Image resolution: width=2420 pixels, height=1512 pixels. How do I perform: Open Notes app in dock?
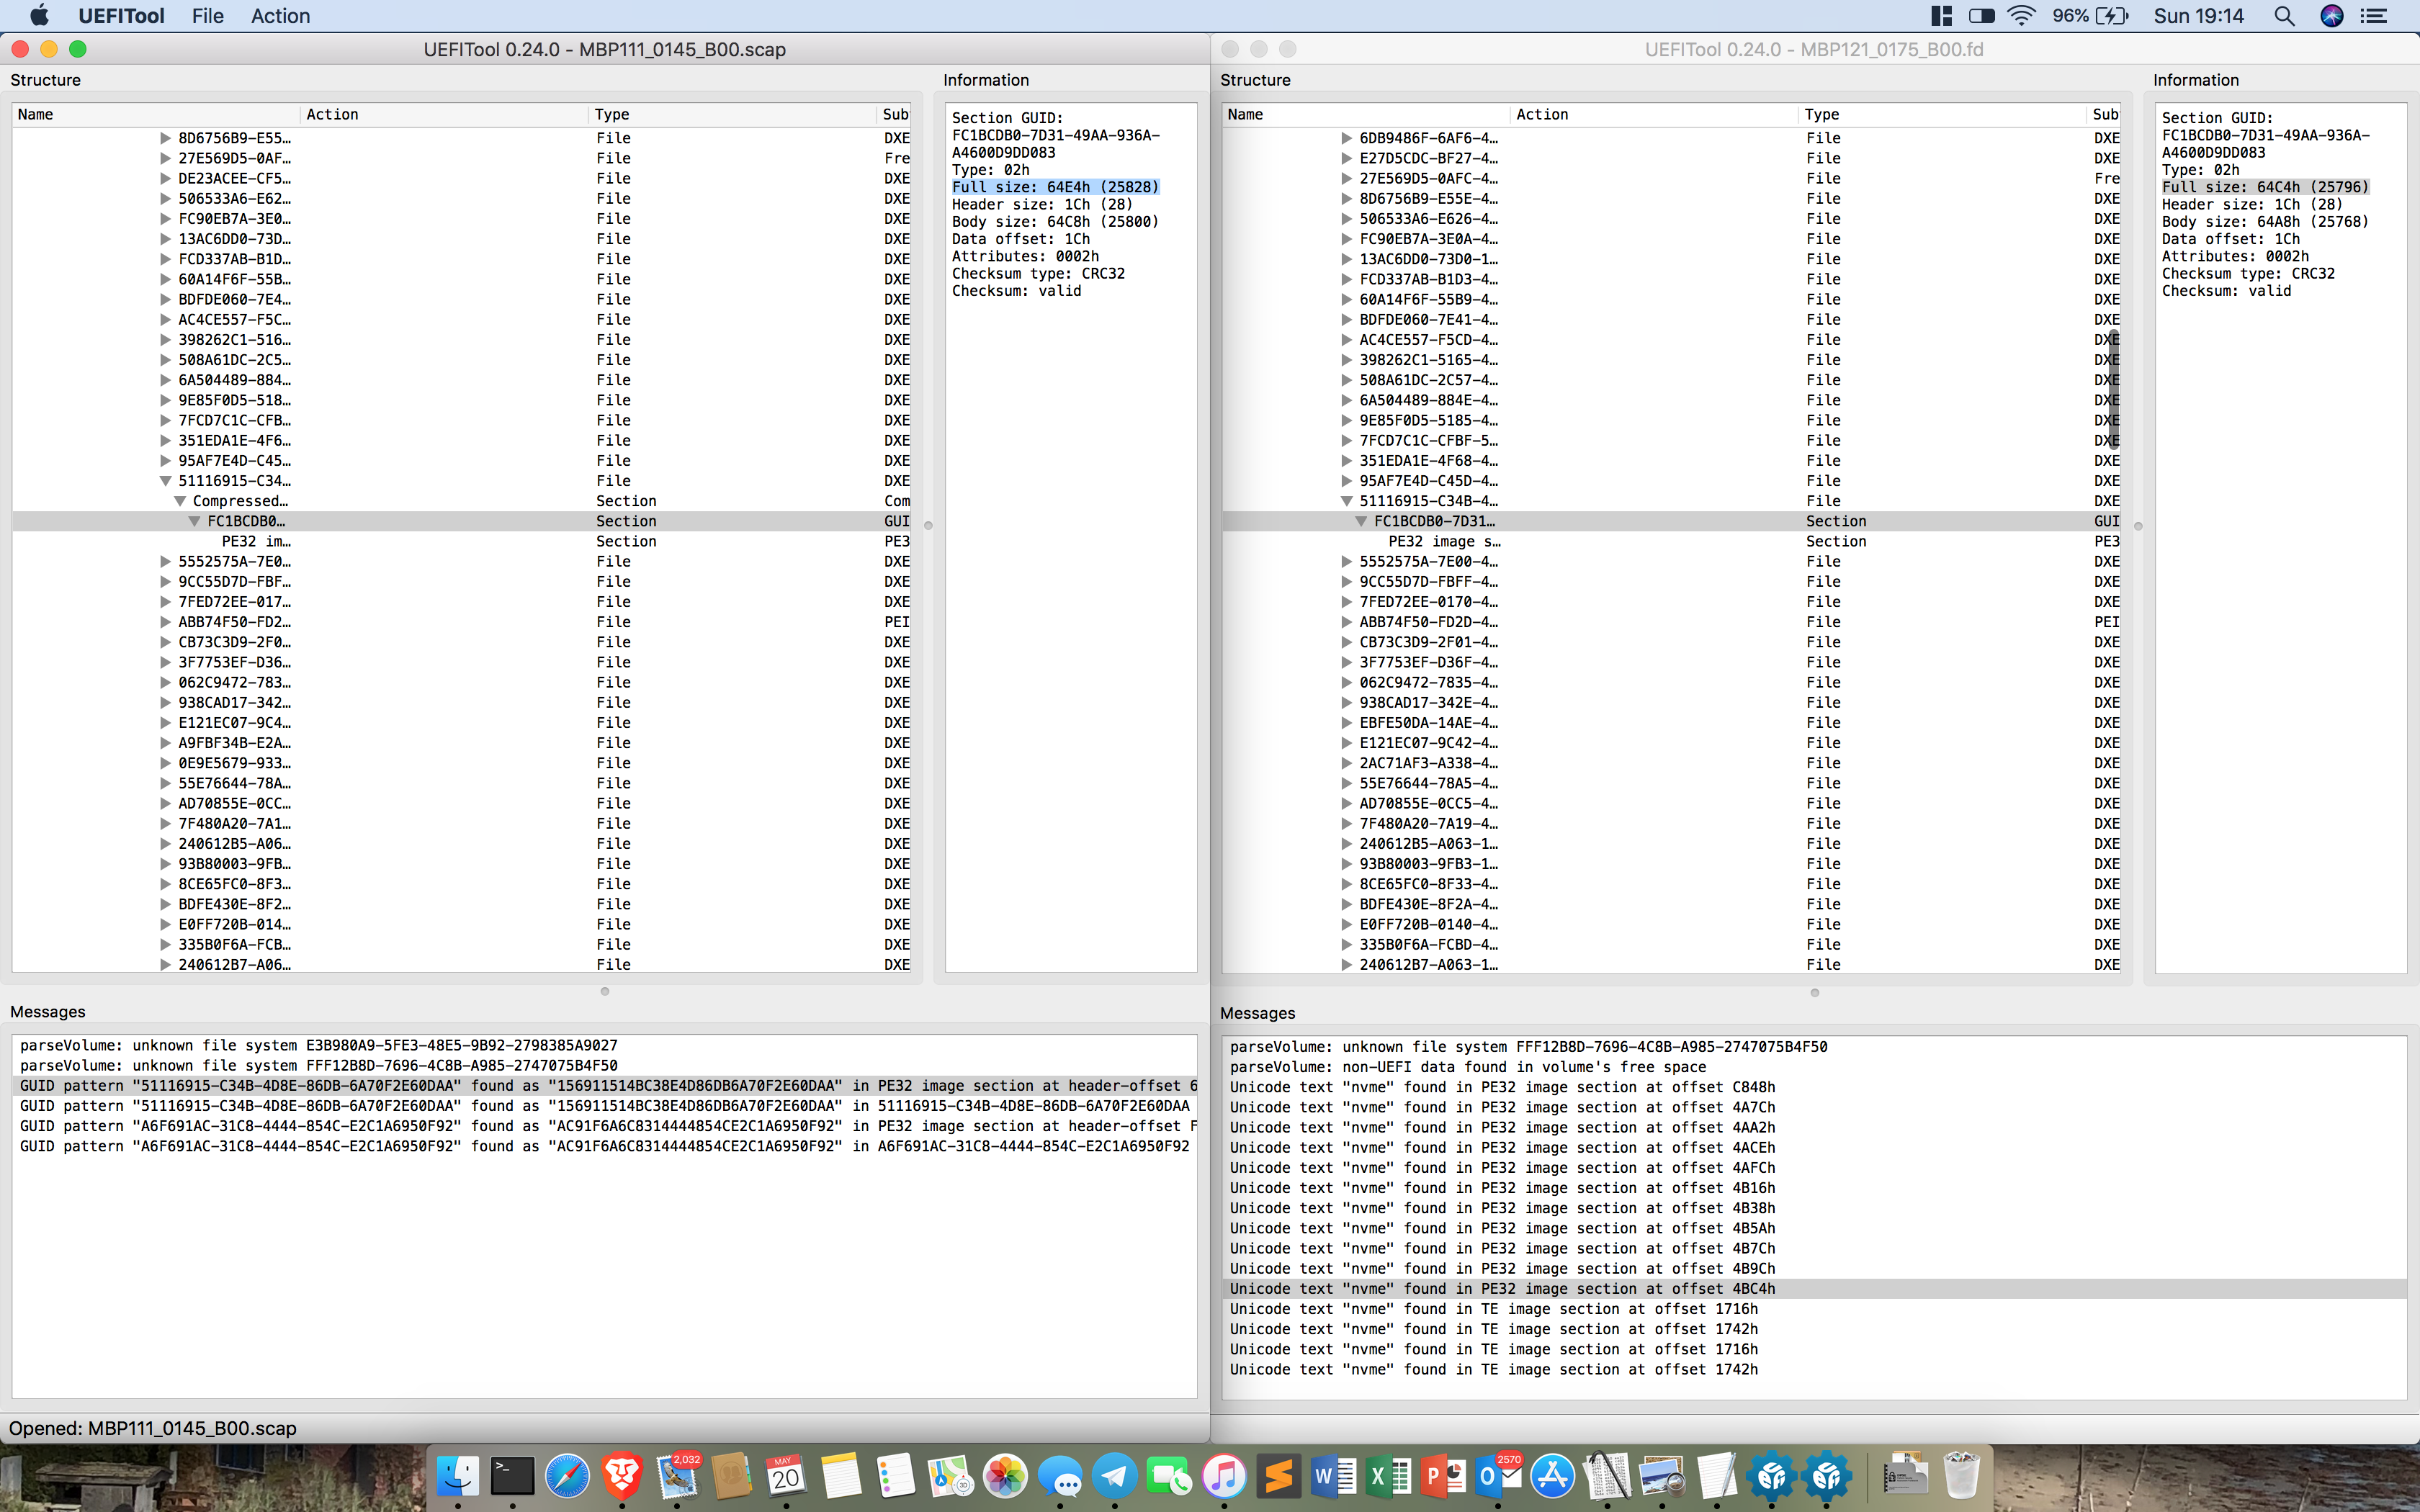click(x=841, y=1476)
